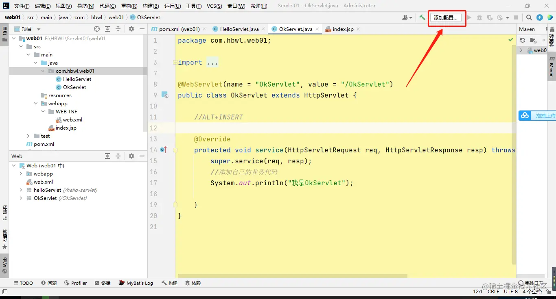The height and width of the screenshot is (299, 556).
Task: Open the 依赖 dependencies tool window
Action: click(193, 283)
